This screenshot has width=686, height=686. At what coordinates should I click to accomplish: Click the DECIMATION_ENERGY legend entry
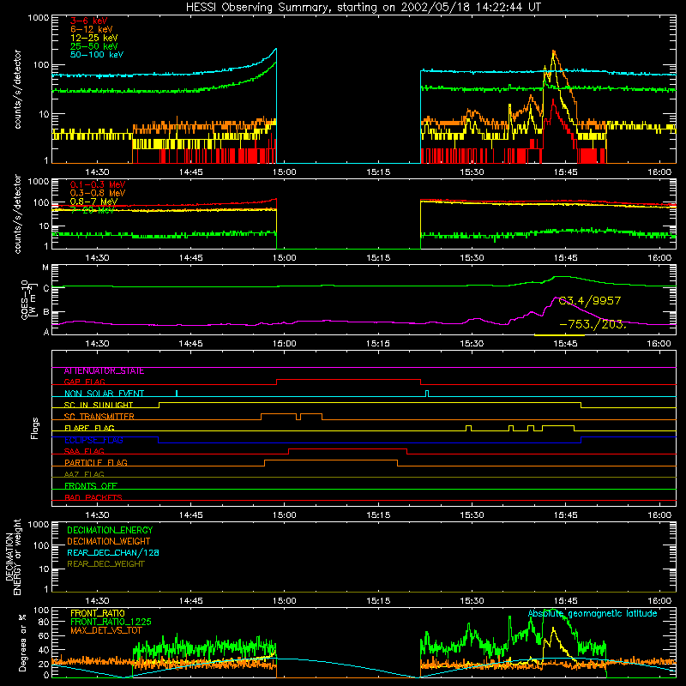pyautogui.click(x=110, y=530)
